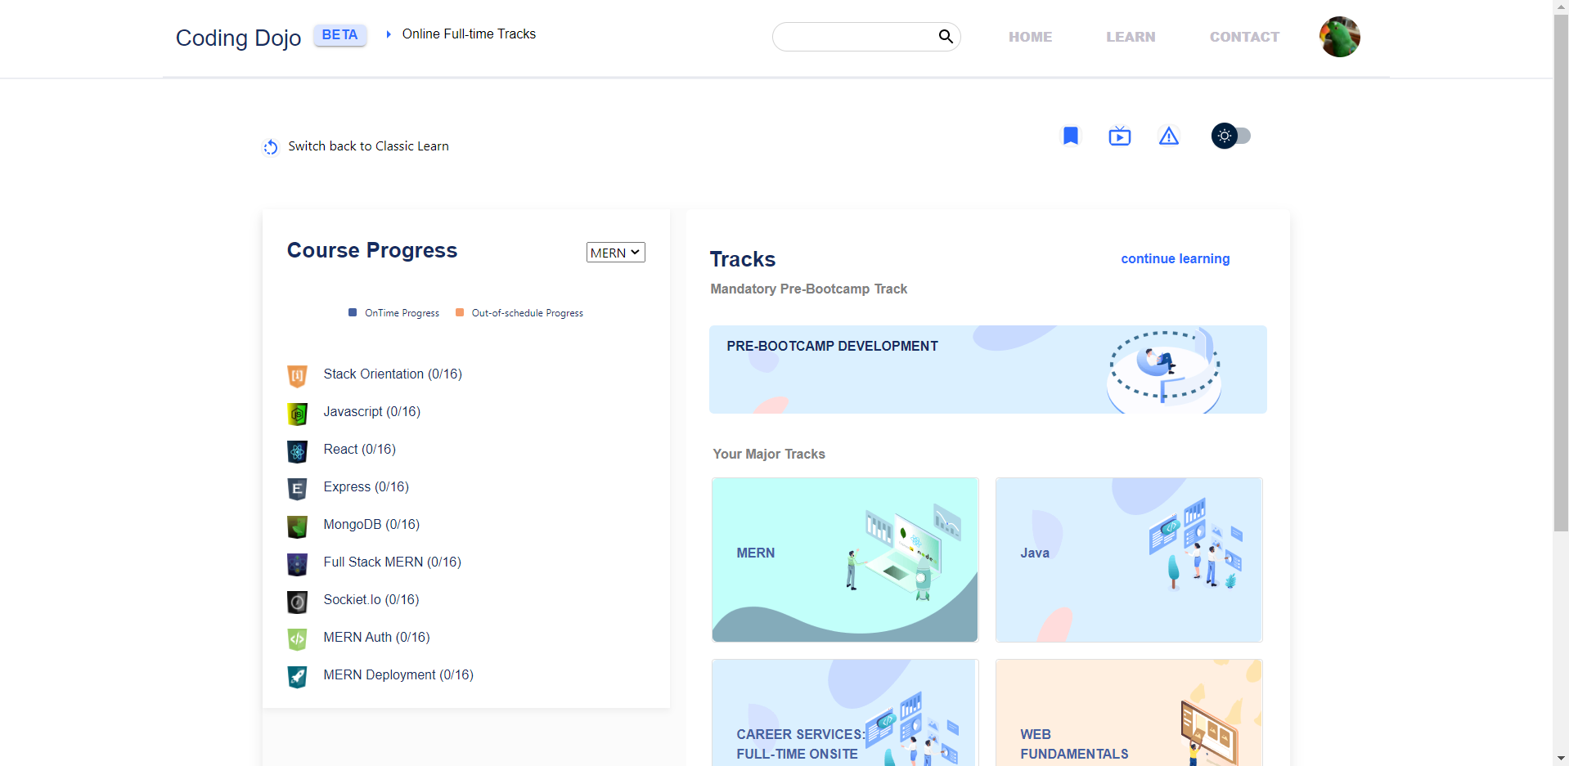Screen dimensions: 1569x766
Task: Click the page vertical scrollbar thumb
Action: (x=1561, y=273)
